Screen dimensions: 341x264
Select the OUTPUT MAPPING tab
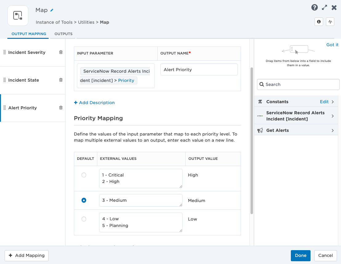(x=29, y=34)
